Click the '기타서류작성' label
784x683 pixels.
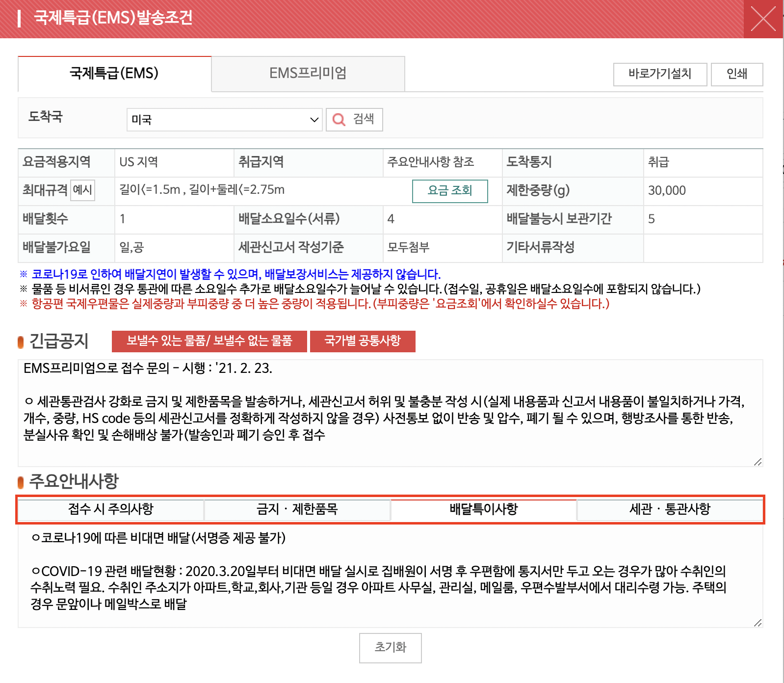coord(540,247)
